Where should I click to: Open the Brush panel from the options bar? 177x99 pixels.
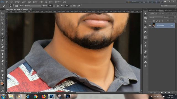pyautogui.click(x=17, y=6)
